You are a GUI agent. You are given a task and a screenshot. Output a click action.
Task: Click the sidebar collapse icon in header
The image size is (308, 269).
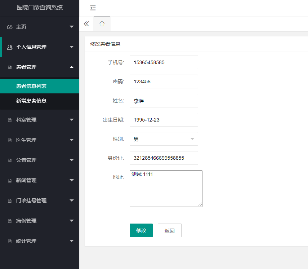click(93, 8)
